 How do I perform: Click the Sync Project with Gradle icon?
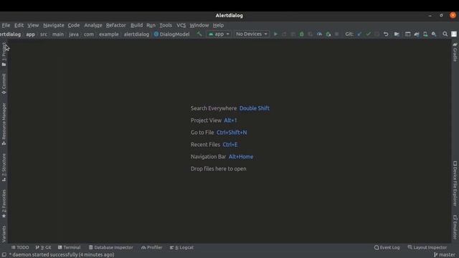coord(417,34)
